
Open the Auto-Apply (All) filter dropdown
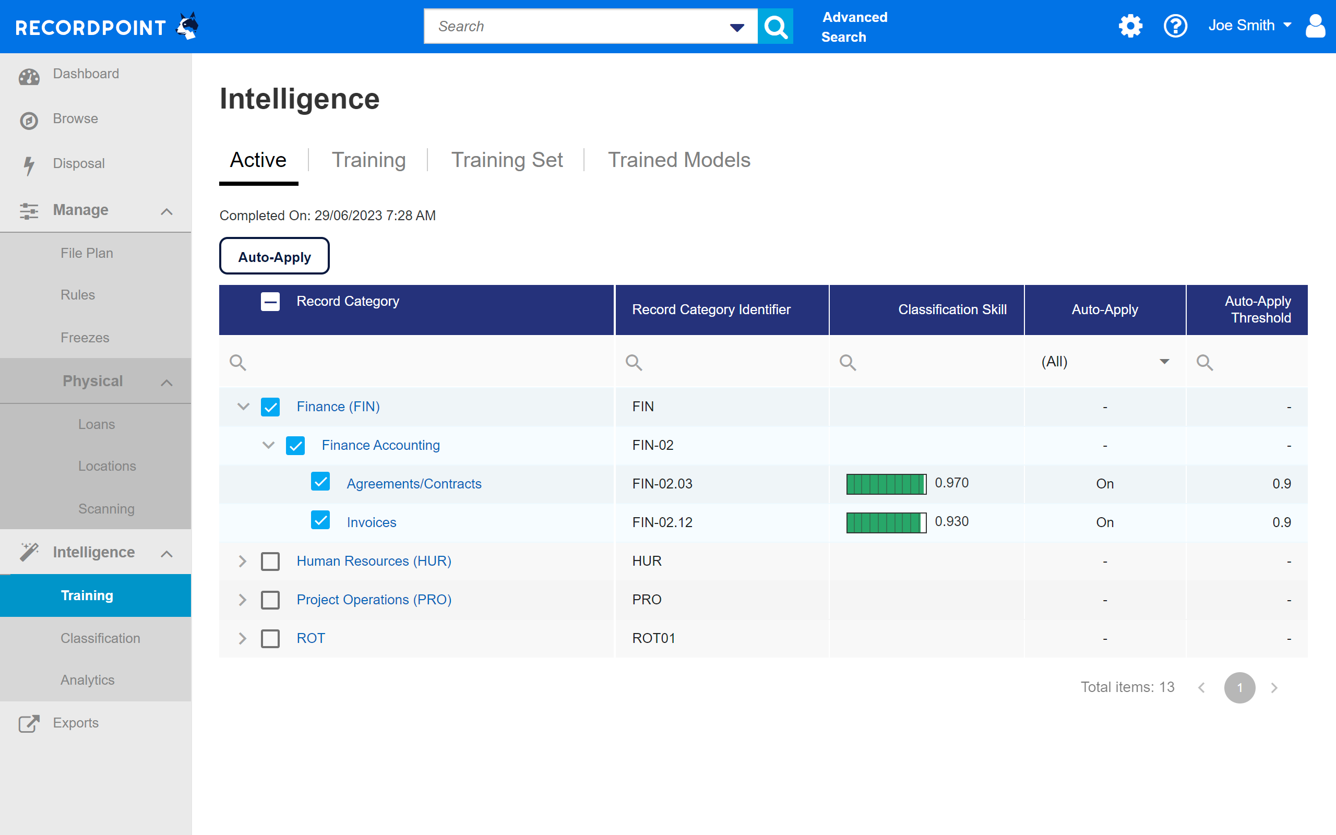[1105, 362]
